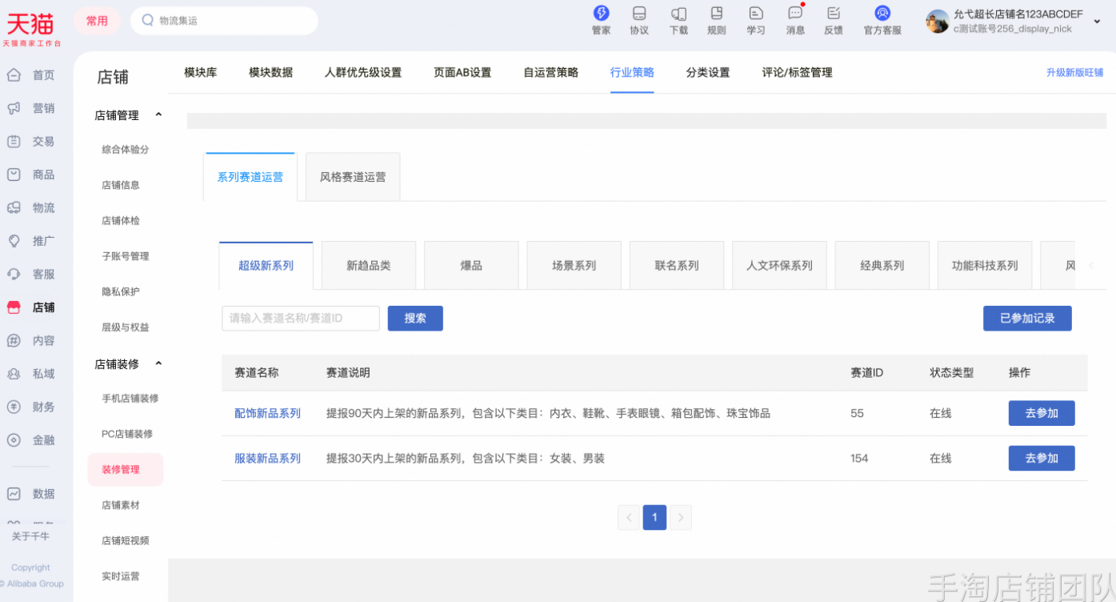The height and width of the screenshot is (602, 1116).
Task: Select 联名系列 sub-tab
Action: [x=677, y=266]
